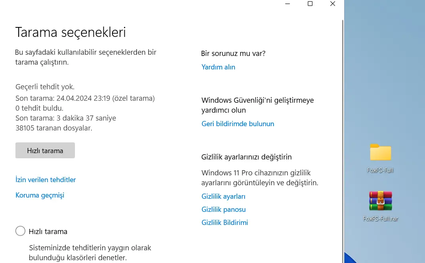The width and height of the screenshot is (425, 263).
Task: Open the İzin verilen tehditler link
Action: 46,180
